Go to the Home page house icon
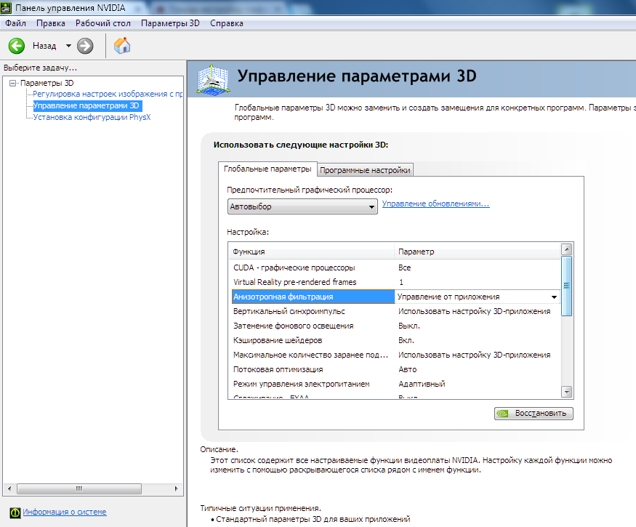 tap(122, 46)
